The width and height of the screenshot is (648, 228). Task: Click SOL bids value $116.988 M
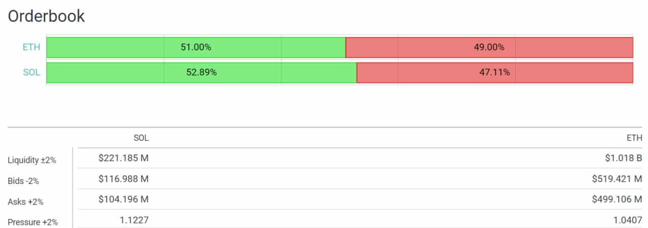click(124, 178)
